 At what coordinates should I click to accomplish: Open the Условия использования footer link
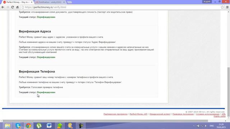[x=208, y=114]
